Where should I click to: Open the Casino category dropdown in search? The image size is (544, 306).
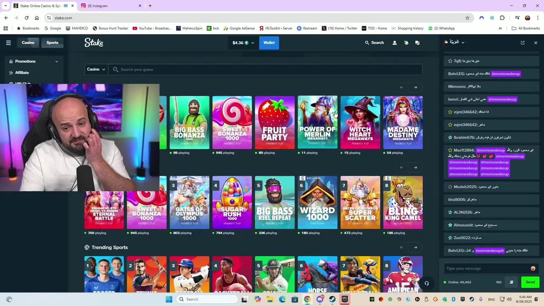pyautogui.click(x=96, y=69)
